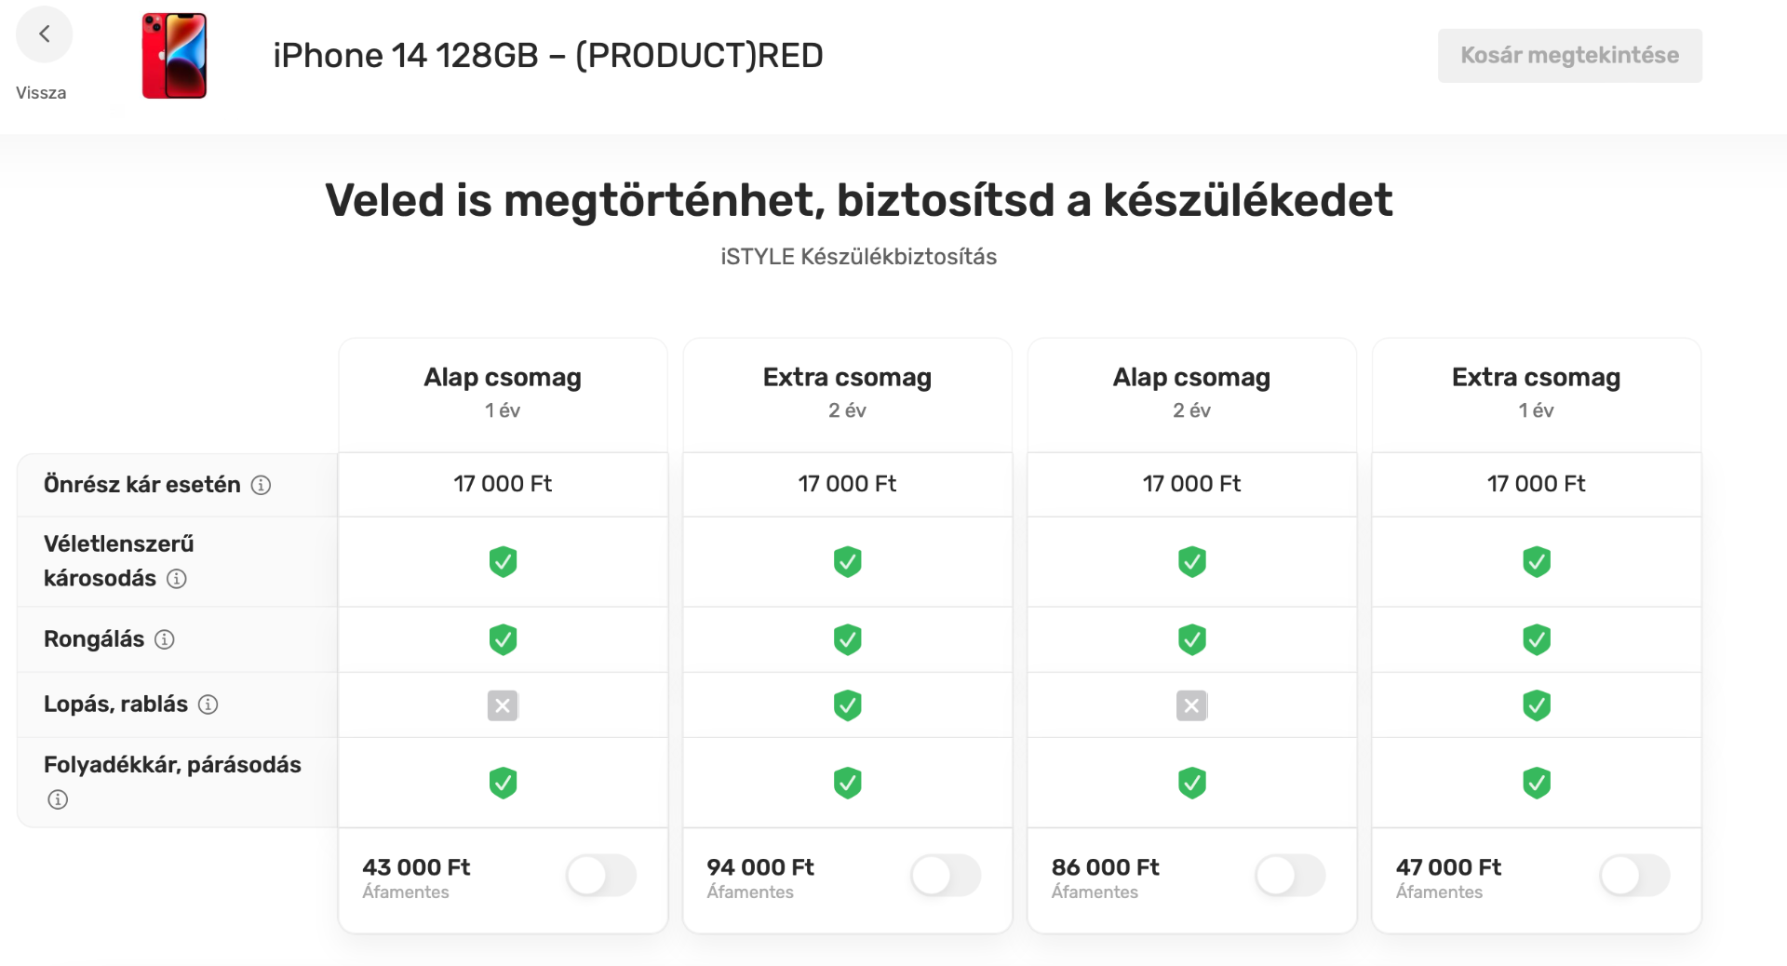Viewport: 1787px width, 966px height.
Task: Click the green shield in Rongálás under Alap csomag 1 év
Action: pos(503,639)
